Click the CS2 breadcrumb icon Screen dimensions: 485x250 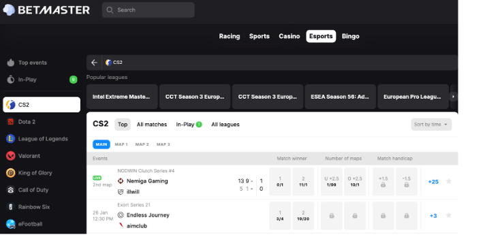[108, 63]
